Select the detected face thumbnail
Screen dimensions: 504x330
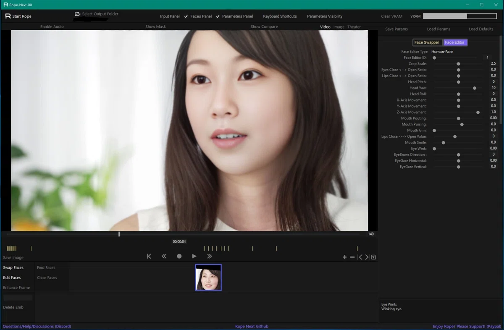click(208, 278)
